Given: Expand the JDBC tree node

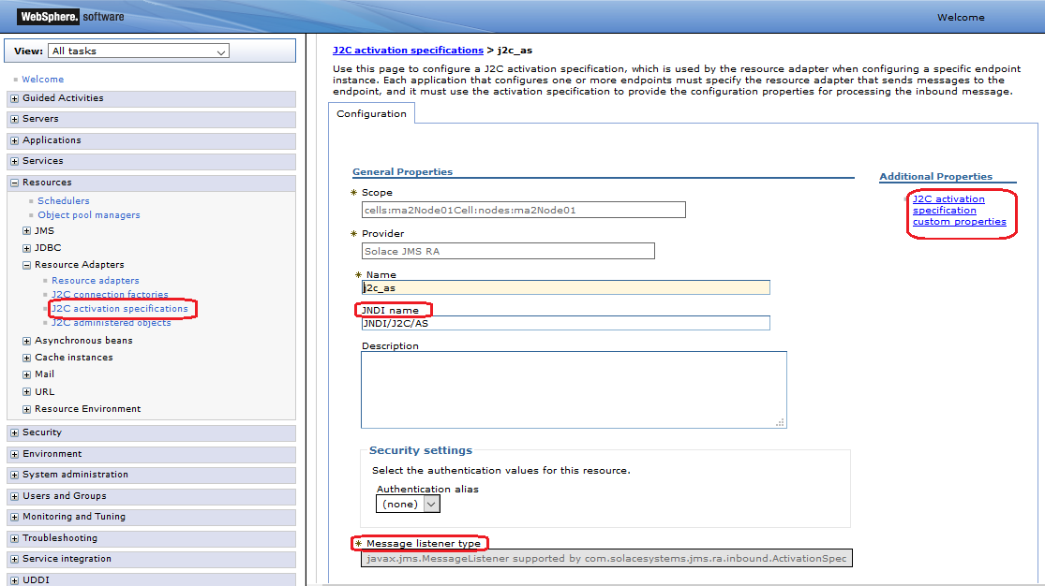Looking at the screenshot, I should click(x=27, y=248).
